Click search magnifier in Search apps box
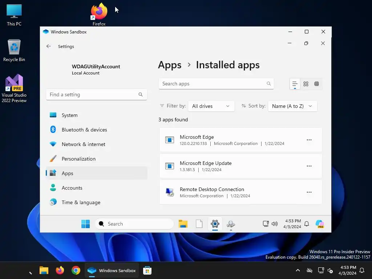Screen dimensions: 372x279 pyautogui.click(x=268, y=84)
